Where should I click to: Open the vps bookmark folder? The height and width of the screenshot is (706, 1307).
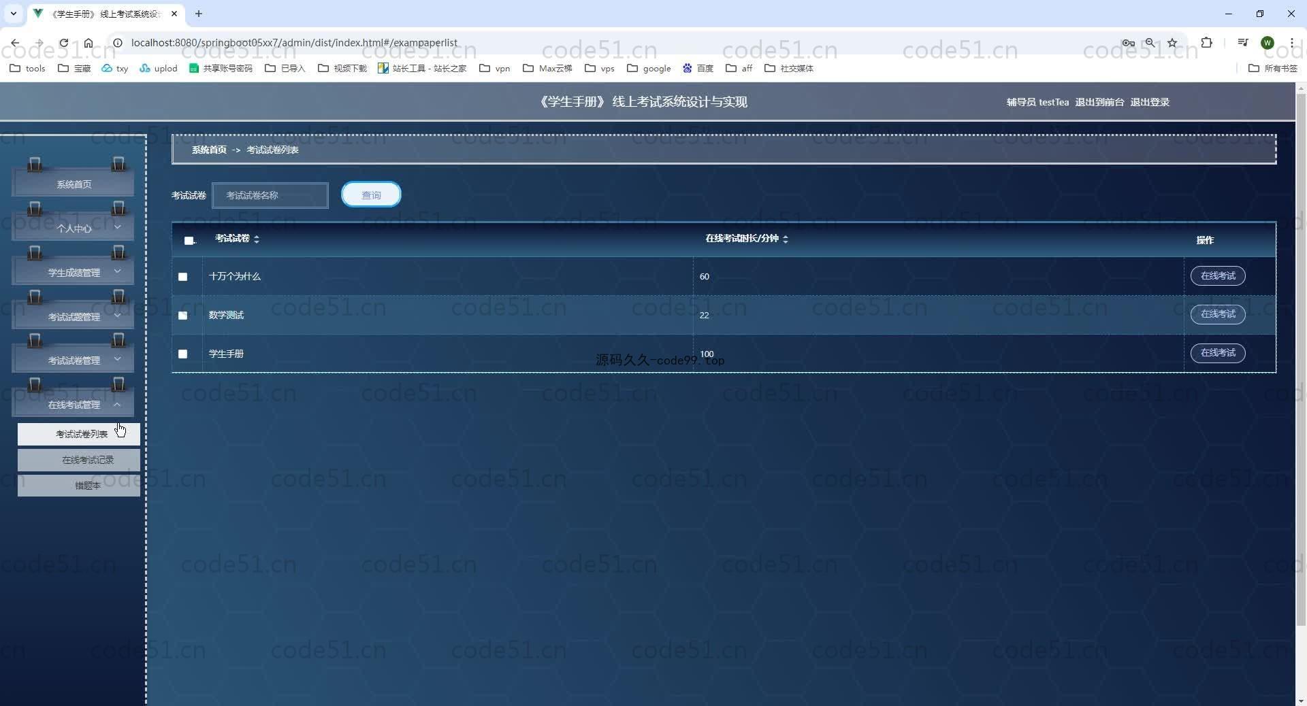[x=600, y=68]
